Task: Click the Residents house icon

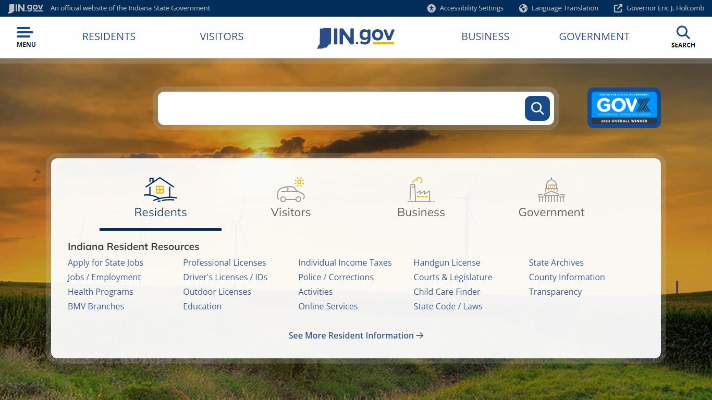Action: 161,189
